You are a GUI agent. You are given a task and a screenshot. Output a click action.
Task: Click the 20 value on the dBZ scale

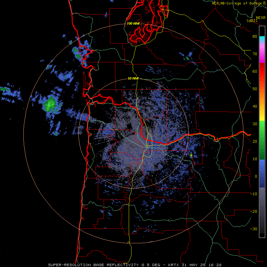click(x=255, y=142)
